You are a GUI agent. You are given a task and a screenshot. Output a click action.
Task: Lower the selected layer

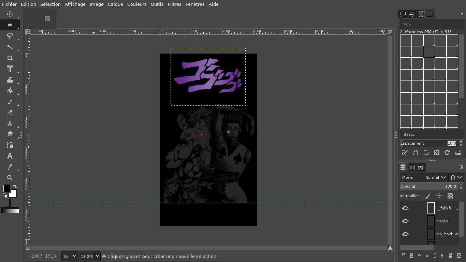coord(427,255)
